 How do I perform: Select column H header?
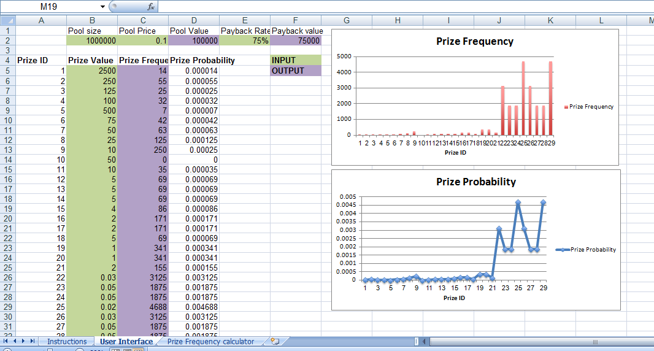tap(398, 20)
